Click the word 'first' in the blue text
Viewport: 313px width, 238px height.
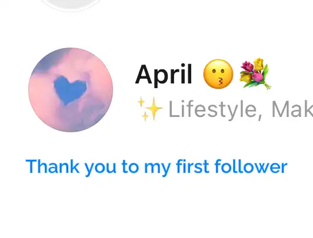pos(192,166)
